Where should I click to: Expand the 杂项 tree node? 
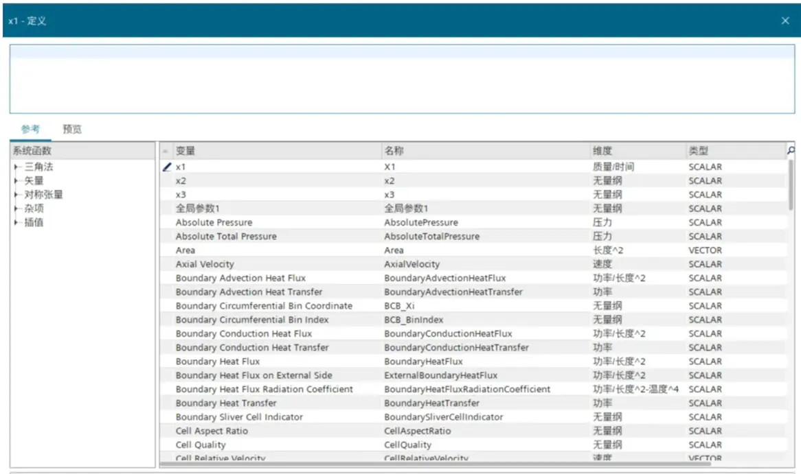click(x=16, y=208)
